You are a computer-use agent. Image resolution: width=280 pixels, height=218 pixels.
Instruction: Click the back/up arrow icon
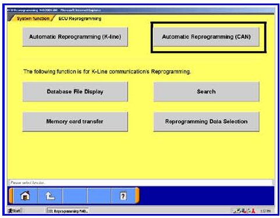[x=50, y=195]
